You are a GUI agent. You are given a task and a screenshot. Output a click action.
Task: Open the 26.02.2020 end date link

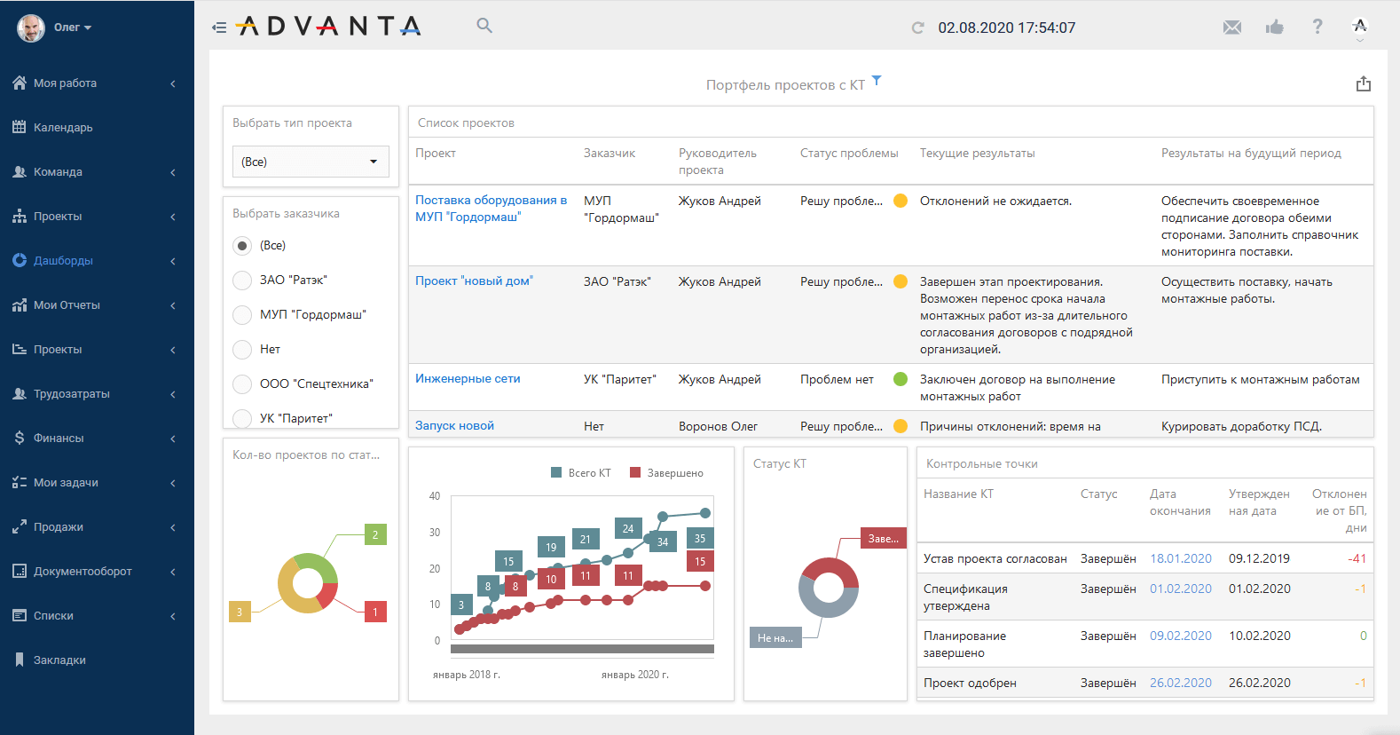[x=1181, y=683]
